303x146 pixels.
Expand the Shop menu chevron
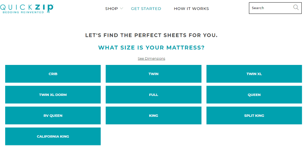coord(121,8)
